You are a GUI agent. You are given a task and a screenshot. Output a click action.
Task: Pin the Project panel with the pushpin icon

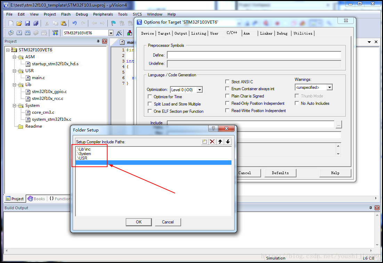pyautogui.click(x=98, y=41)
